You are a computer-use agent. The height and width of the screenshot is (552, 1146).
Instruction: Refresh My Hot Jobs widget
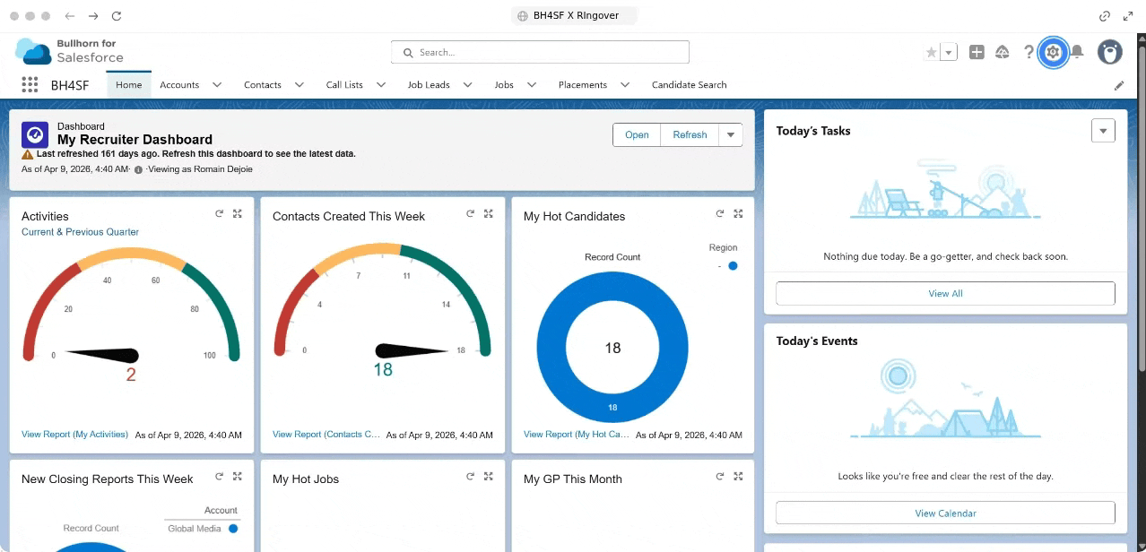470,476
